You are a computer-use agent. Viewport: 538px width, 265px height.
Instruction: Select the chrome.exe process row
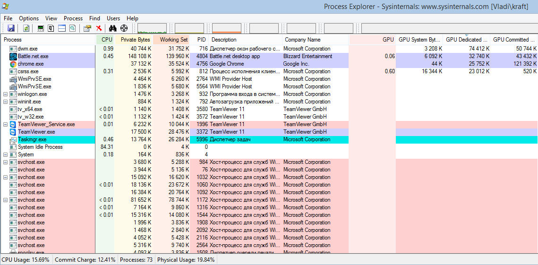click(269, 64)
